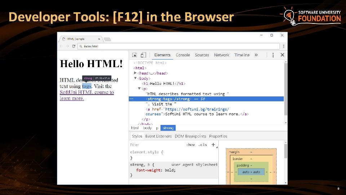Open the DevTools three-dot menu
This screenshot has height=195, width=346.
[273, 55]
